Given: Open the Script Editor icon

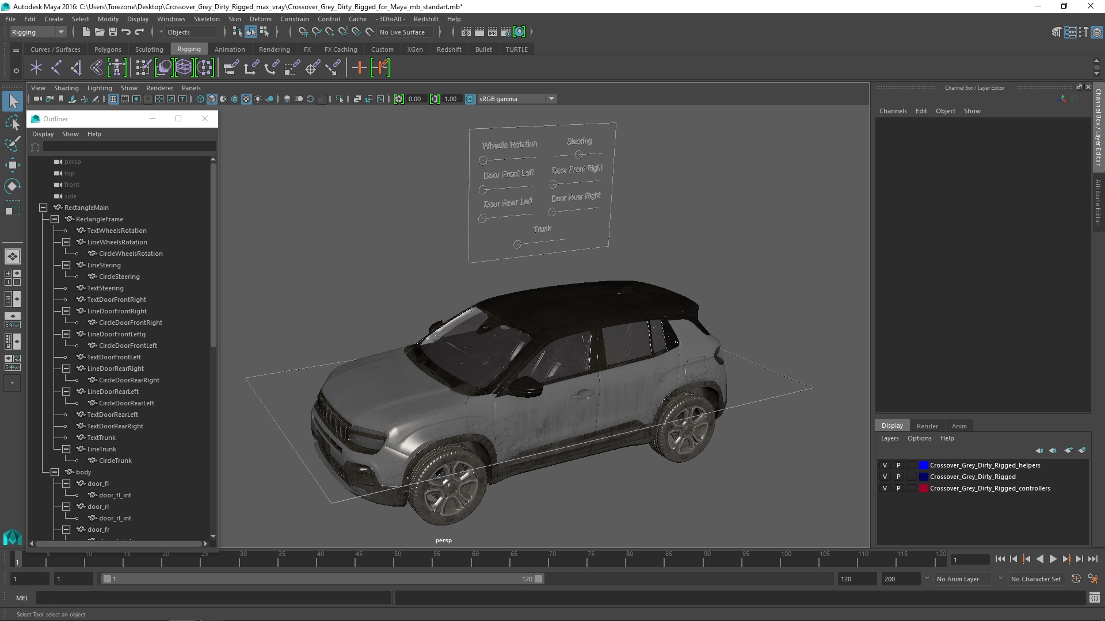Looking at the screenshot, I should pos(1094,598).
